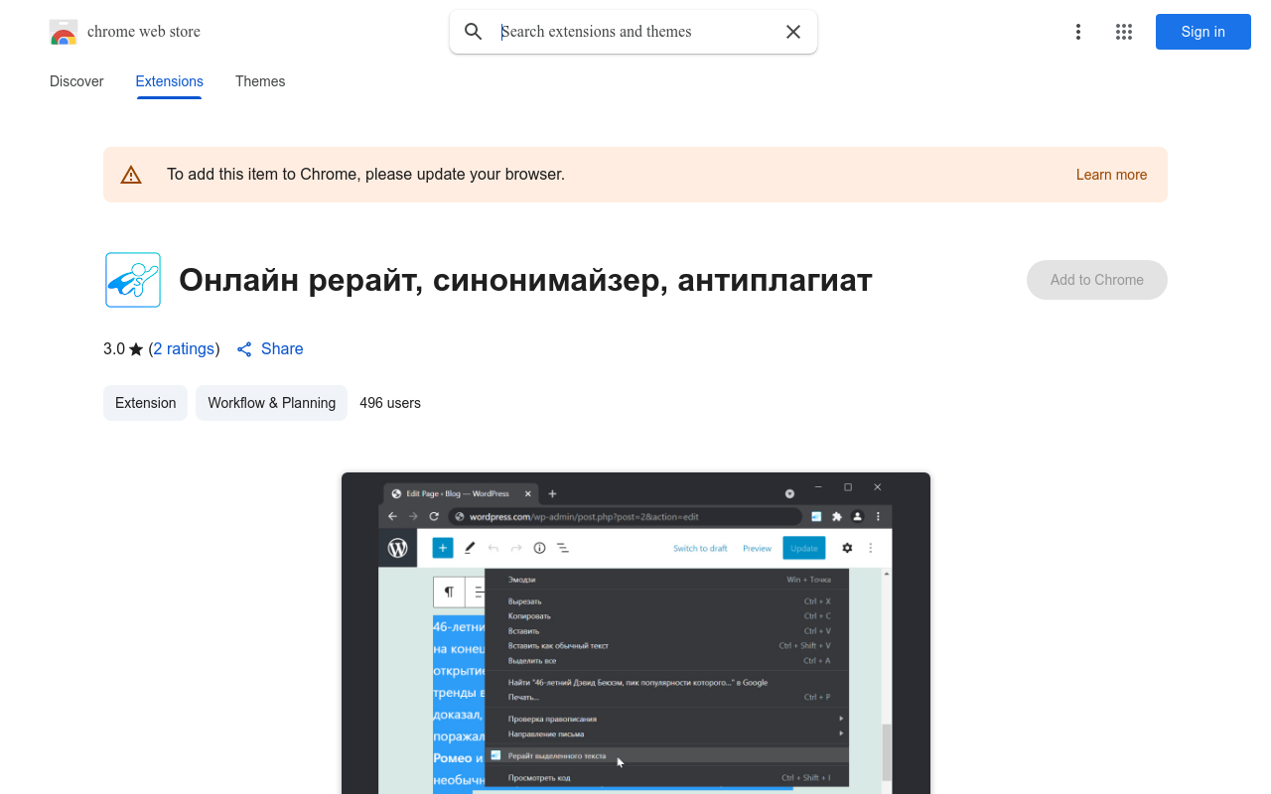Click the star rating icon
The height and width of the screenshot is (794, 1271).
tap(136, 349)
